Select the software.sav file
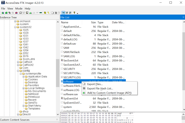The height and width of the screenshot is (123, 185). click(x=71, y=94)
